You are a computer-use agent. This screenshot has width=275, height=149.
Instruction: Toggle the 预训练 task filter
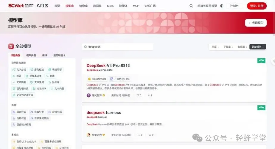pos(54,82)
